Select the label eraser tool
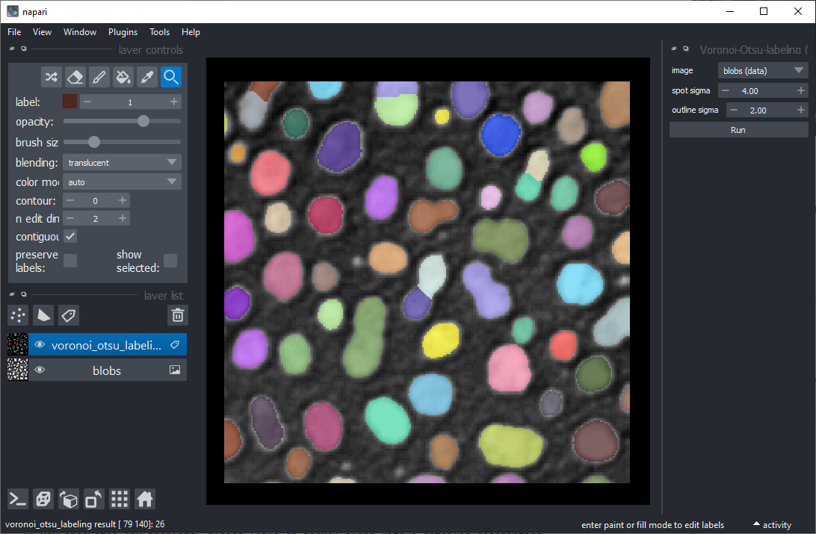Screen dimensions: 816x534 [75, 77]
